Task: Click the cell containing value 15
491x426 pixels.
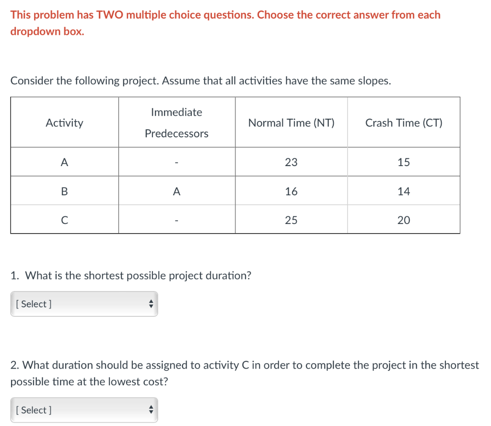Action: pos(404,161)
